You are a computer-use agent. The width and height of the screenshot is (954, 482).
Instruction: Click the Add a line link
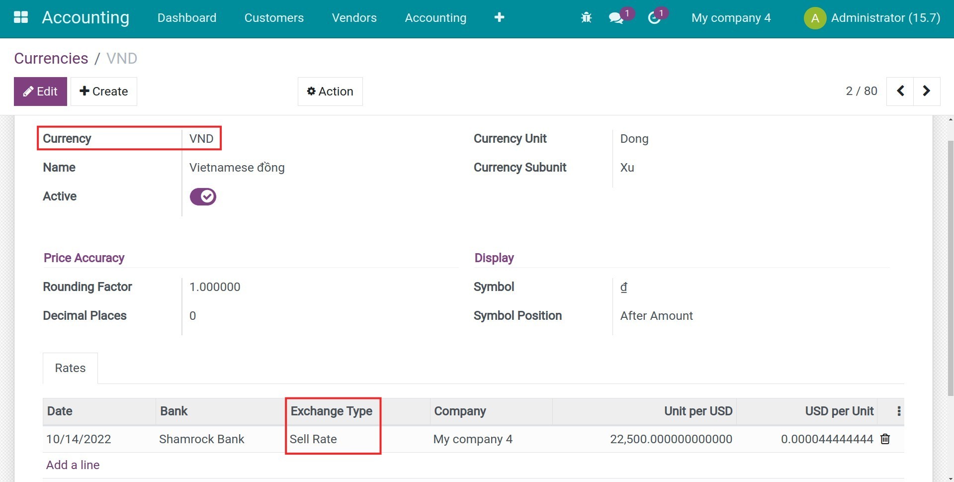pos(73,465)
